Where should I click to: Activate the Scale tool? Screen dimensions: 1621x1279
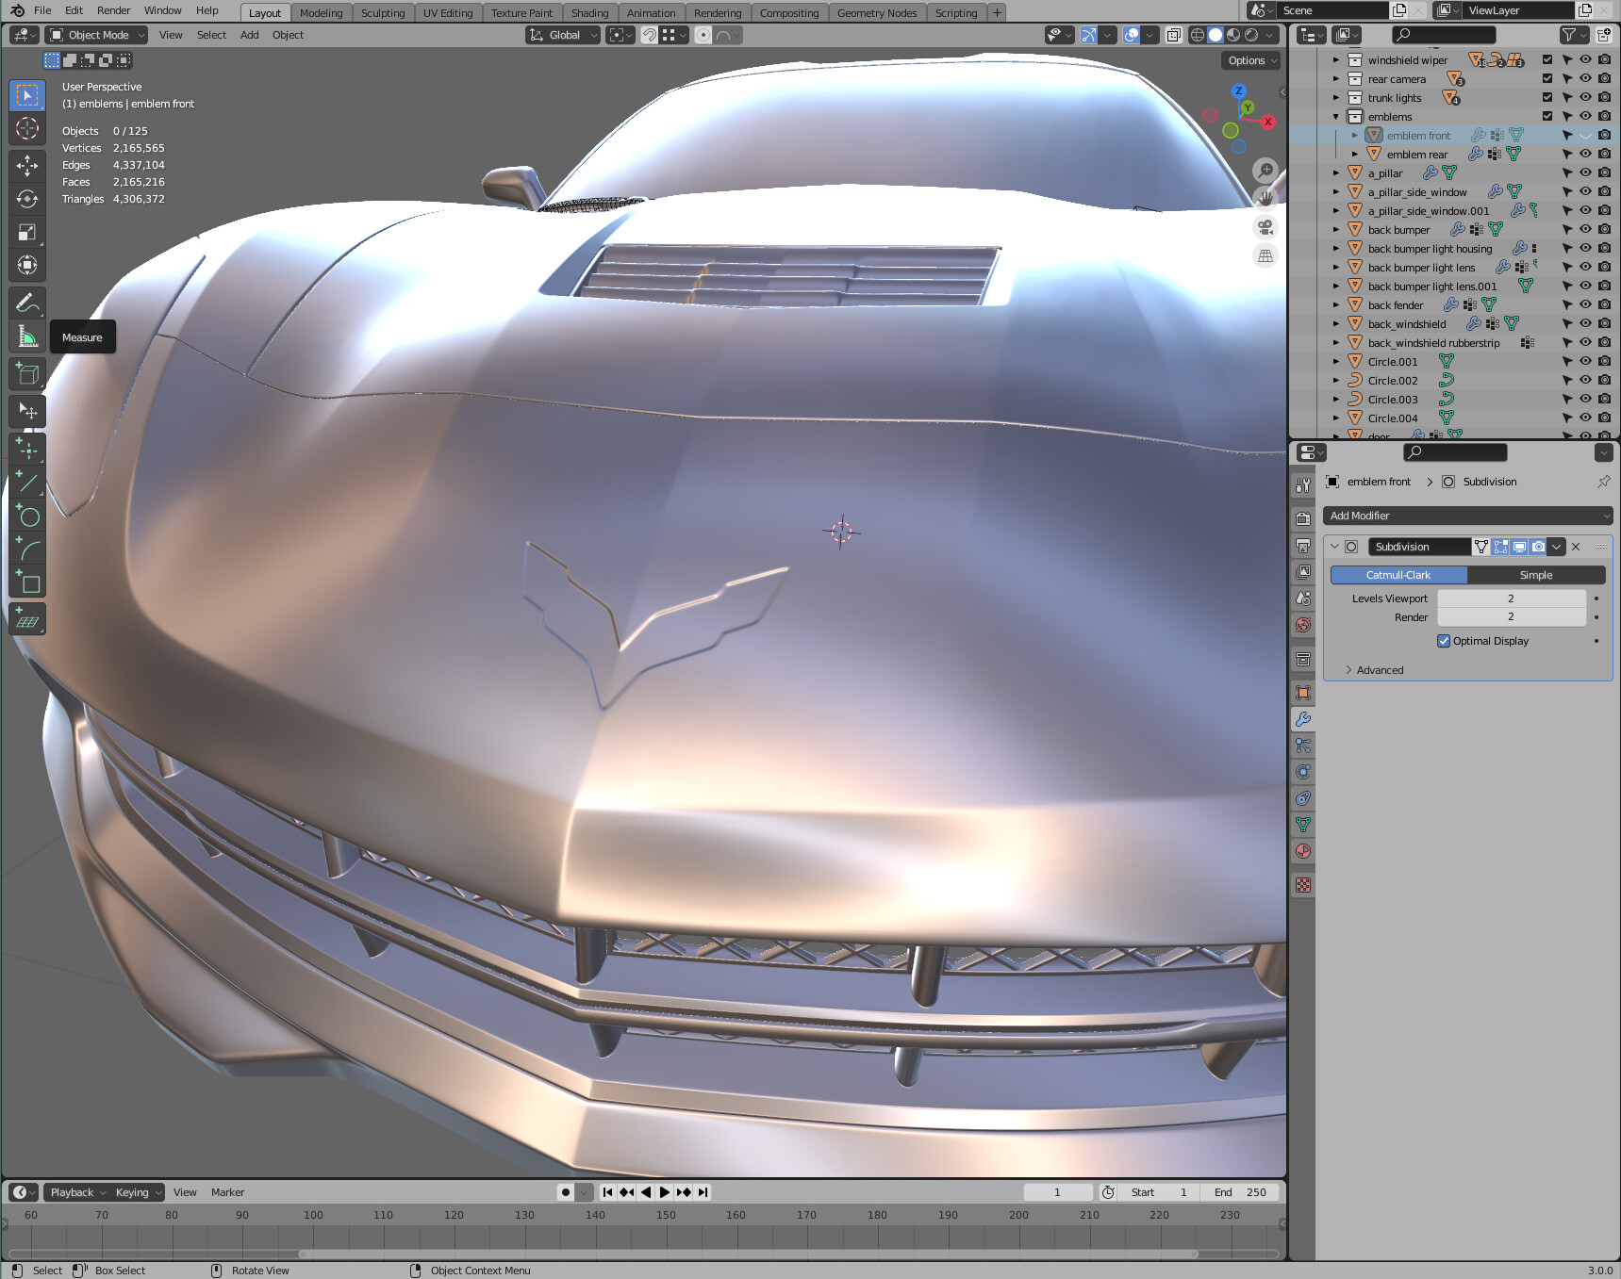27,232
